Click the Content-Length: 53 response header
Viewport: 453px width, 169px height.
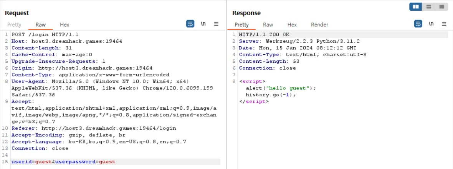click(269, 61)
